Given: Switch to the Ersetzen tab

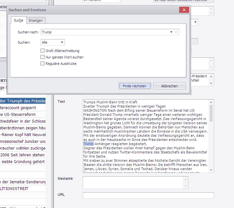Looking at the screenshot, I should pos(36,21).
